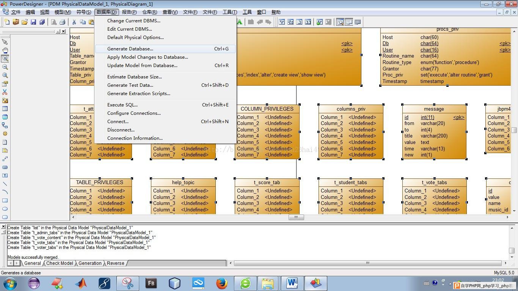Select the Table tool in palette
The width and height of the screenshot is (518, 291).
coord(5,109)
